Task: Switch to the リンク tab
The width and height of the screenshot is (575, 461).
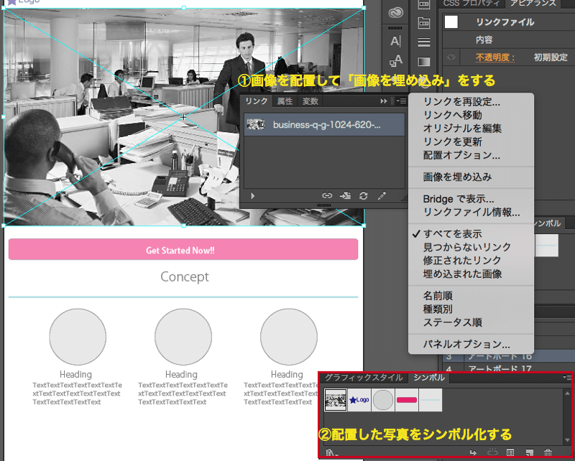Action: click(x=256, y=101)
